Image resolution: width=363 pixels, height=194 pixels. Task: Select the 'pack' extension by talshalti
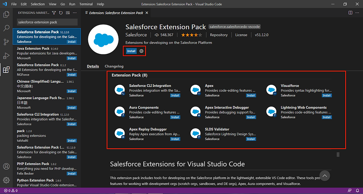click(x=47, y=136)
